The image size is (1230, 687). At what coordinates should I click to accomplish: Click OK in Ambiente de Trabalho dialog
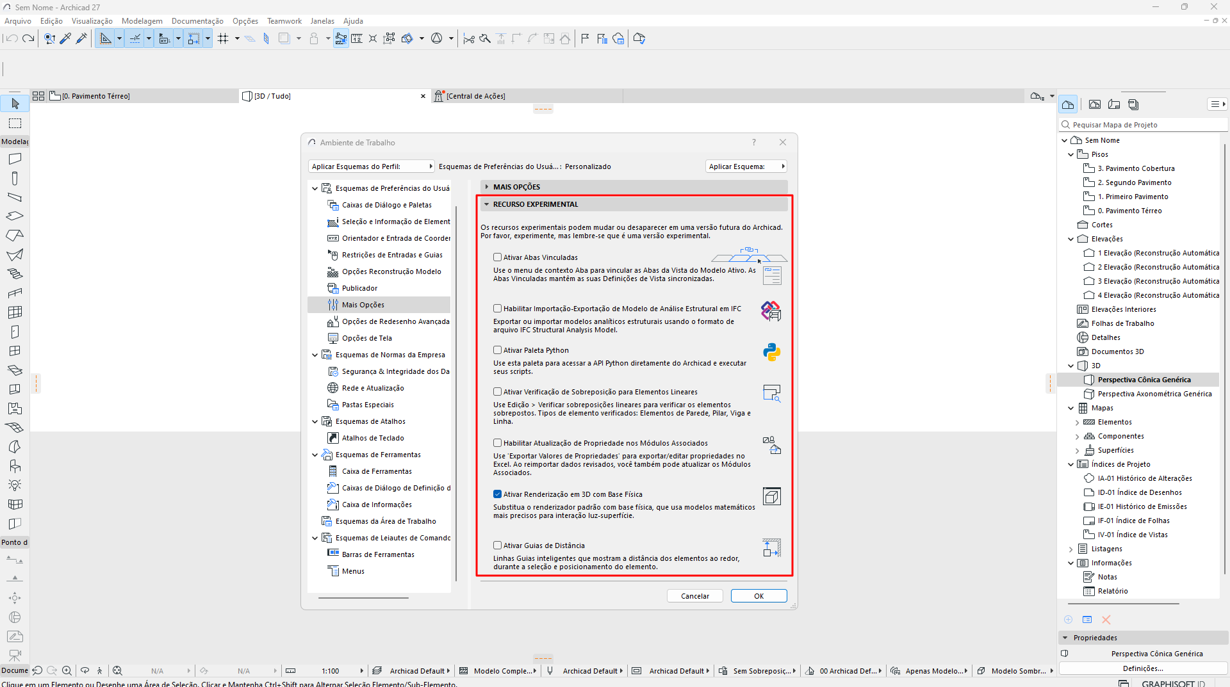point(759,596)
